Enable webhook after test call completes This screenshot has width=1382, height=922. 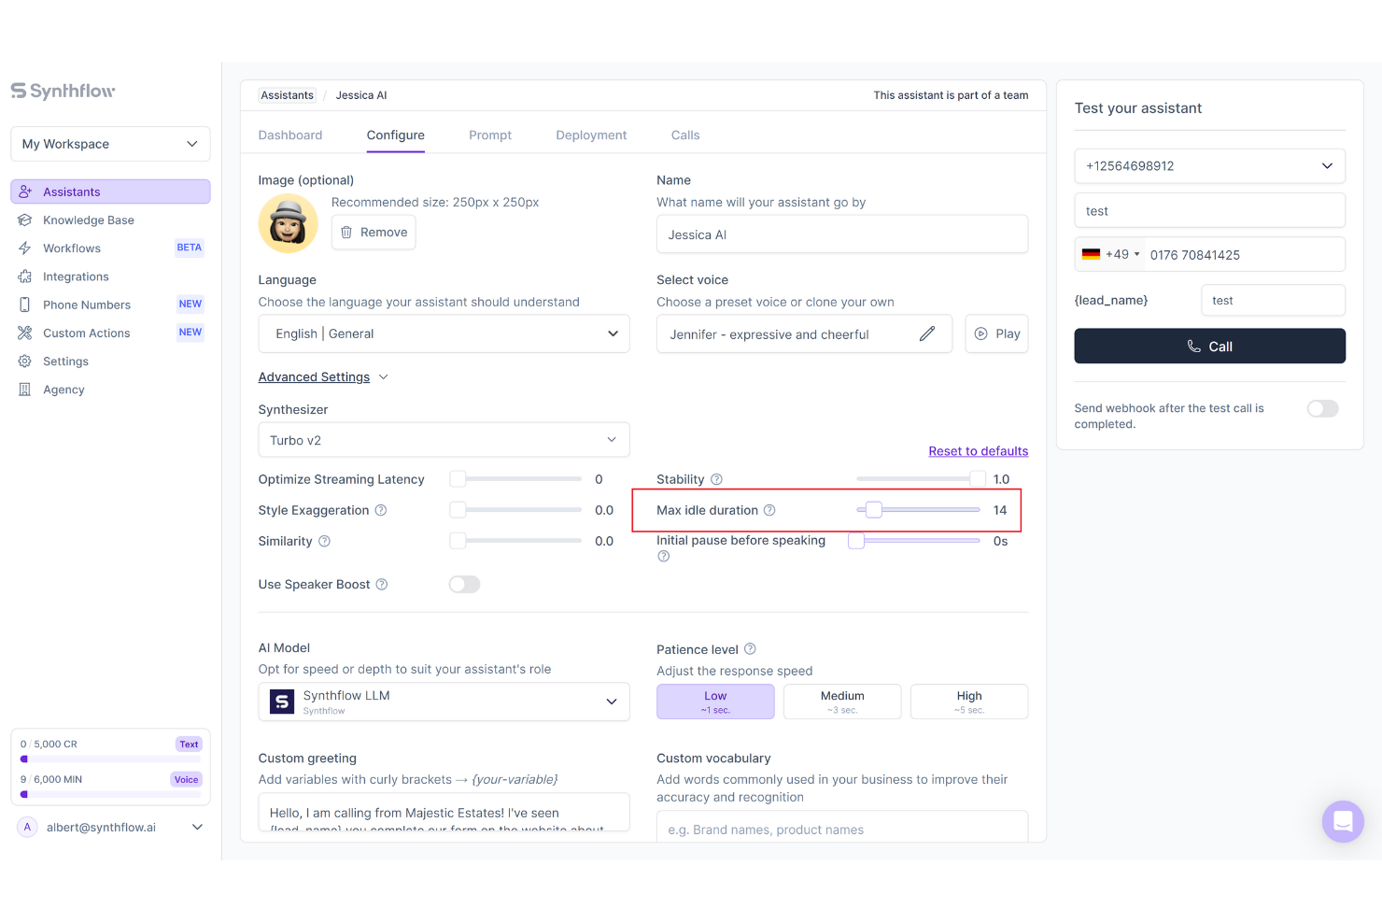pyautogui.click(x=1322, y=408)
